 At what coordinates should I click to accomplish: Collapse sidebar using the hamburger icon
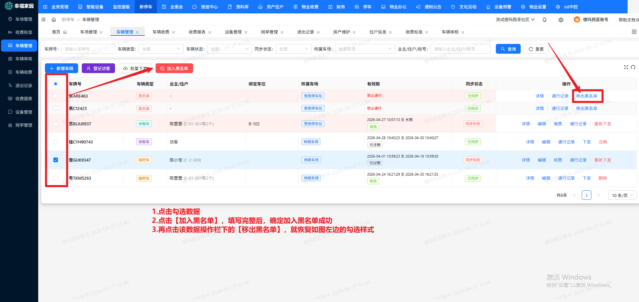[x=43, y=20]
